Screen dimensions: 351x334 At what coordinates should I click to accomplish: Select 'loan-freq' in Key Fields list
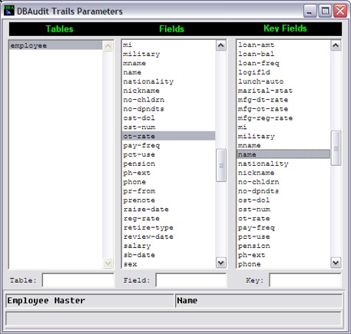pyautogui.click(x=283, y=63)
